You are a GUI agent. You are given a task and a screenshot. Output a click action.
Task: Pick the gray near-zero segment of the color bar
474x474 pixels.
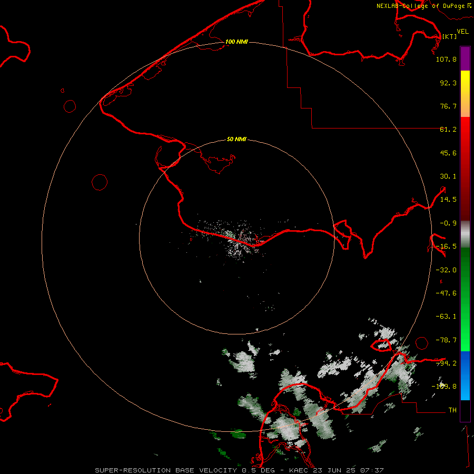[x=465, y=234]
